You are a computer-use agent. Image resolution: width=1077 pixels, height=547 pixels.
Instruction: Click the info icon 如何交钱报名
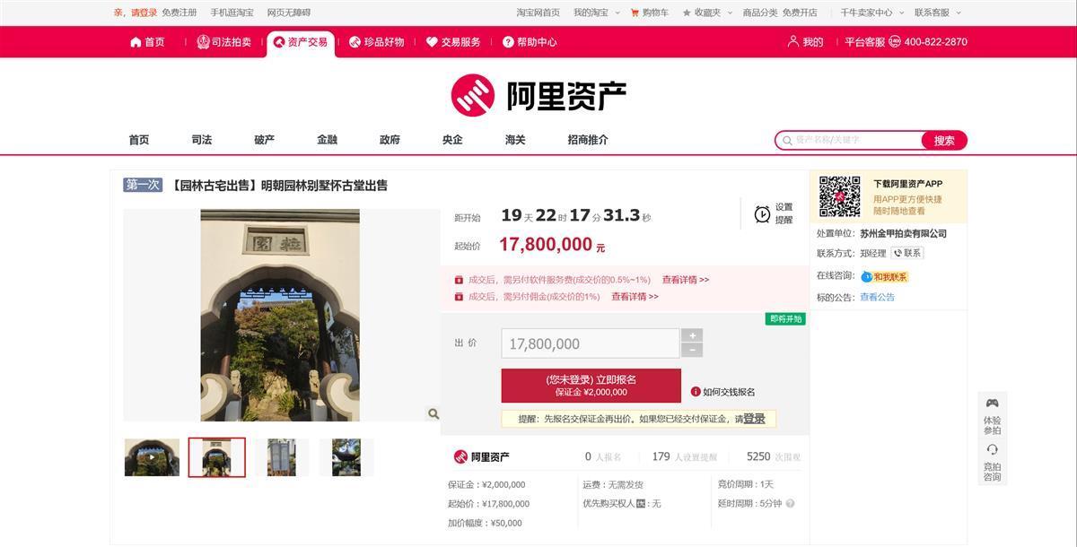696,392
